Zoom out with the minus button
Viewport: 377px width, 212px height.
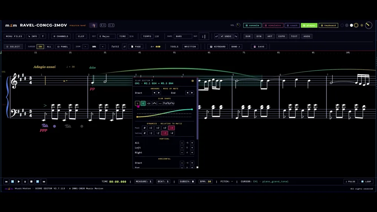85,47
